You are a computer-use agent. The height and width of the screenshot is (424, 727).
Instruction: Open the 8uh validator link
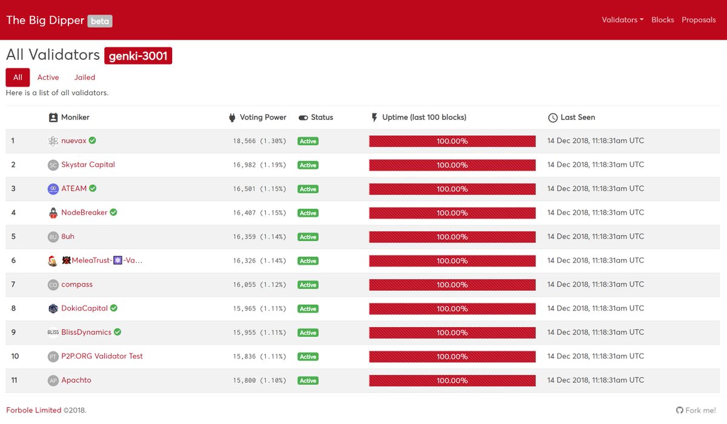pyautogui.click(x=68, y=237)
